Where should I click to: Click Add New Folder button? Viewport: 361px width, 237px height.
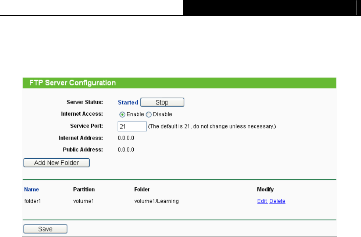point(56,163)
